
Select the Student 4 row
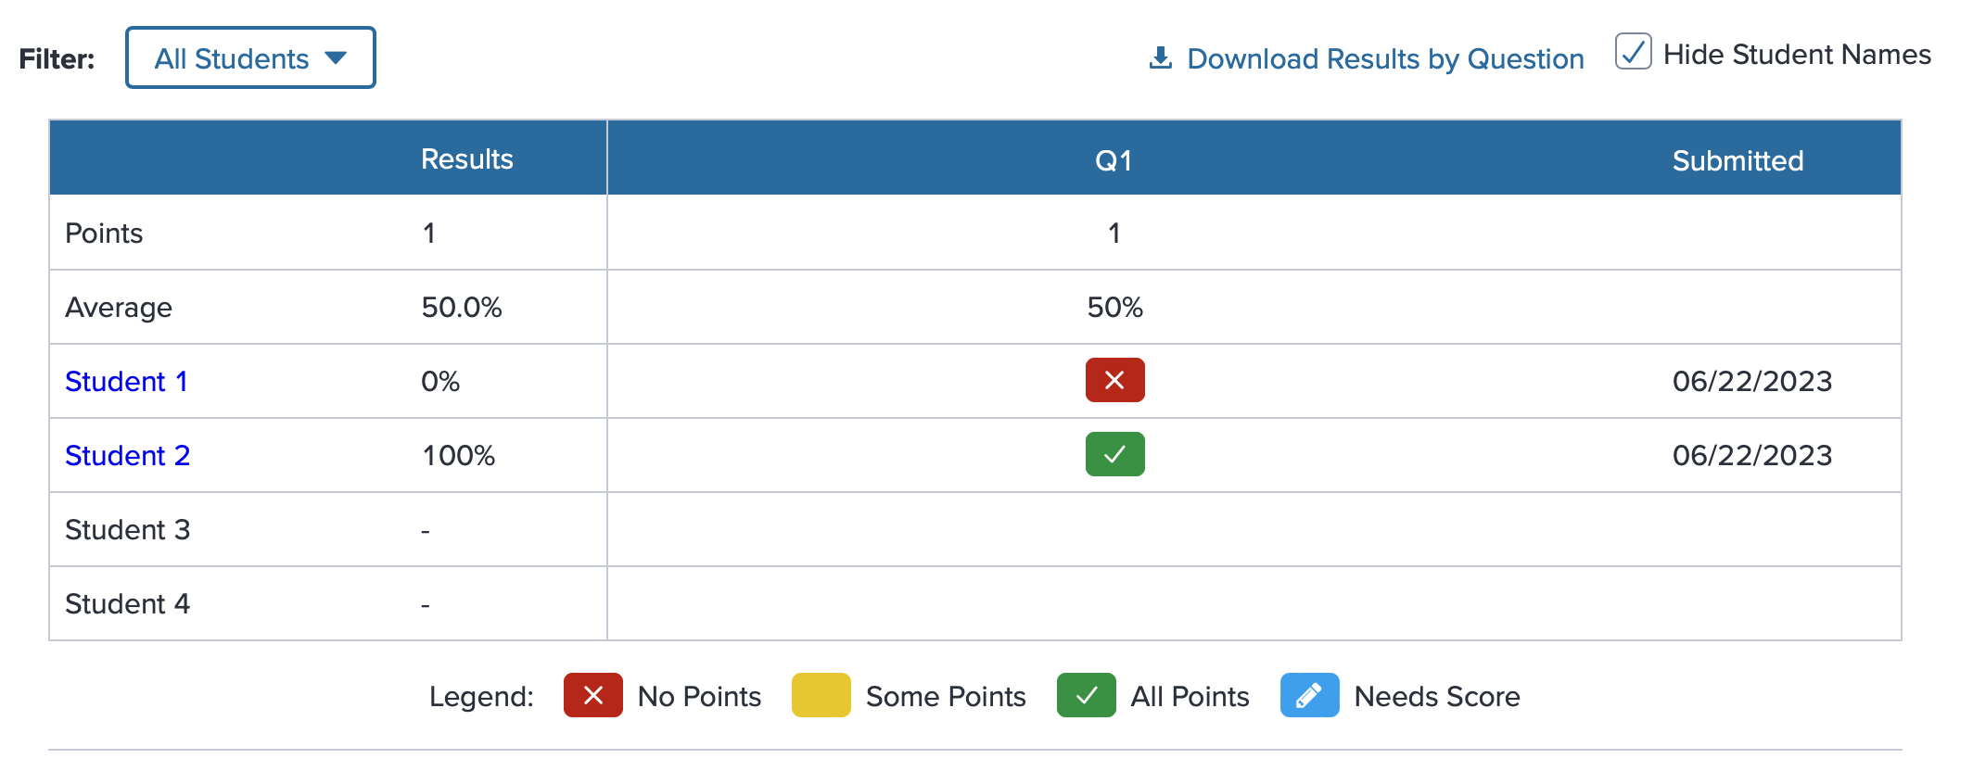click(975, 603)
